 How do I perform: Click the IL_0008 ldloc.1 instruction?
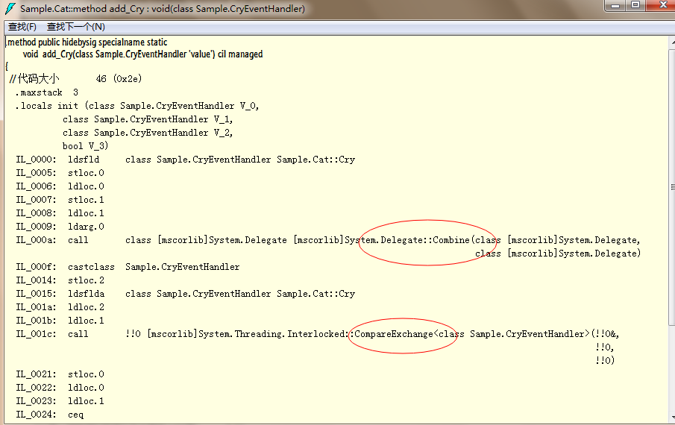(x=60, y=213)
